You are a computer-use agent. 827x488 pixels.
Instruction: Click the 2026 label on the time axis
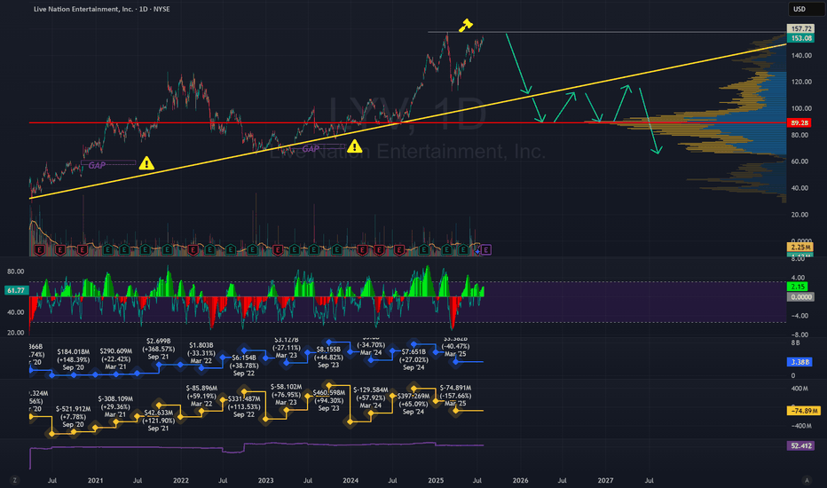[x=521, y=481]
